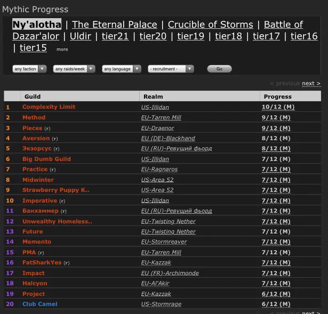Open Imperative guild page
The width and height of the screenshot is (328, 314).
coord(40,200)
